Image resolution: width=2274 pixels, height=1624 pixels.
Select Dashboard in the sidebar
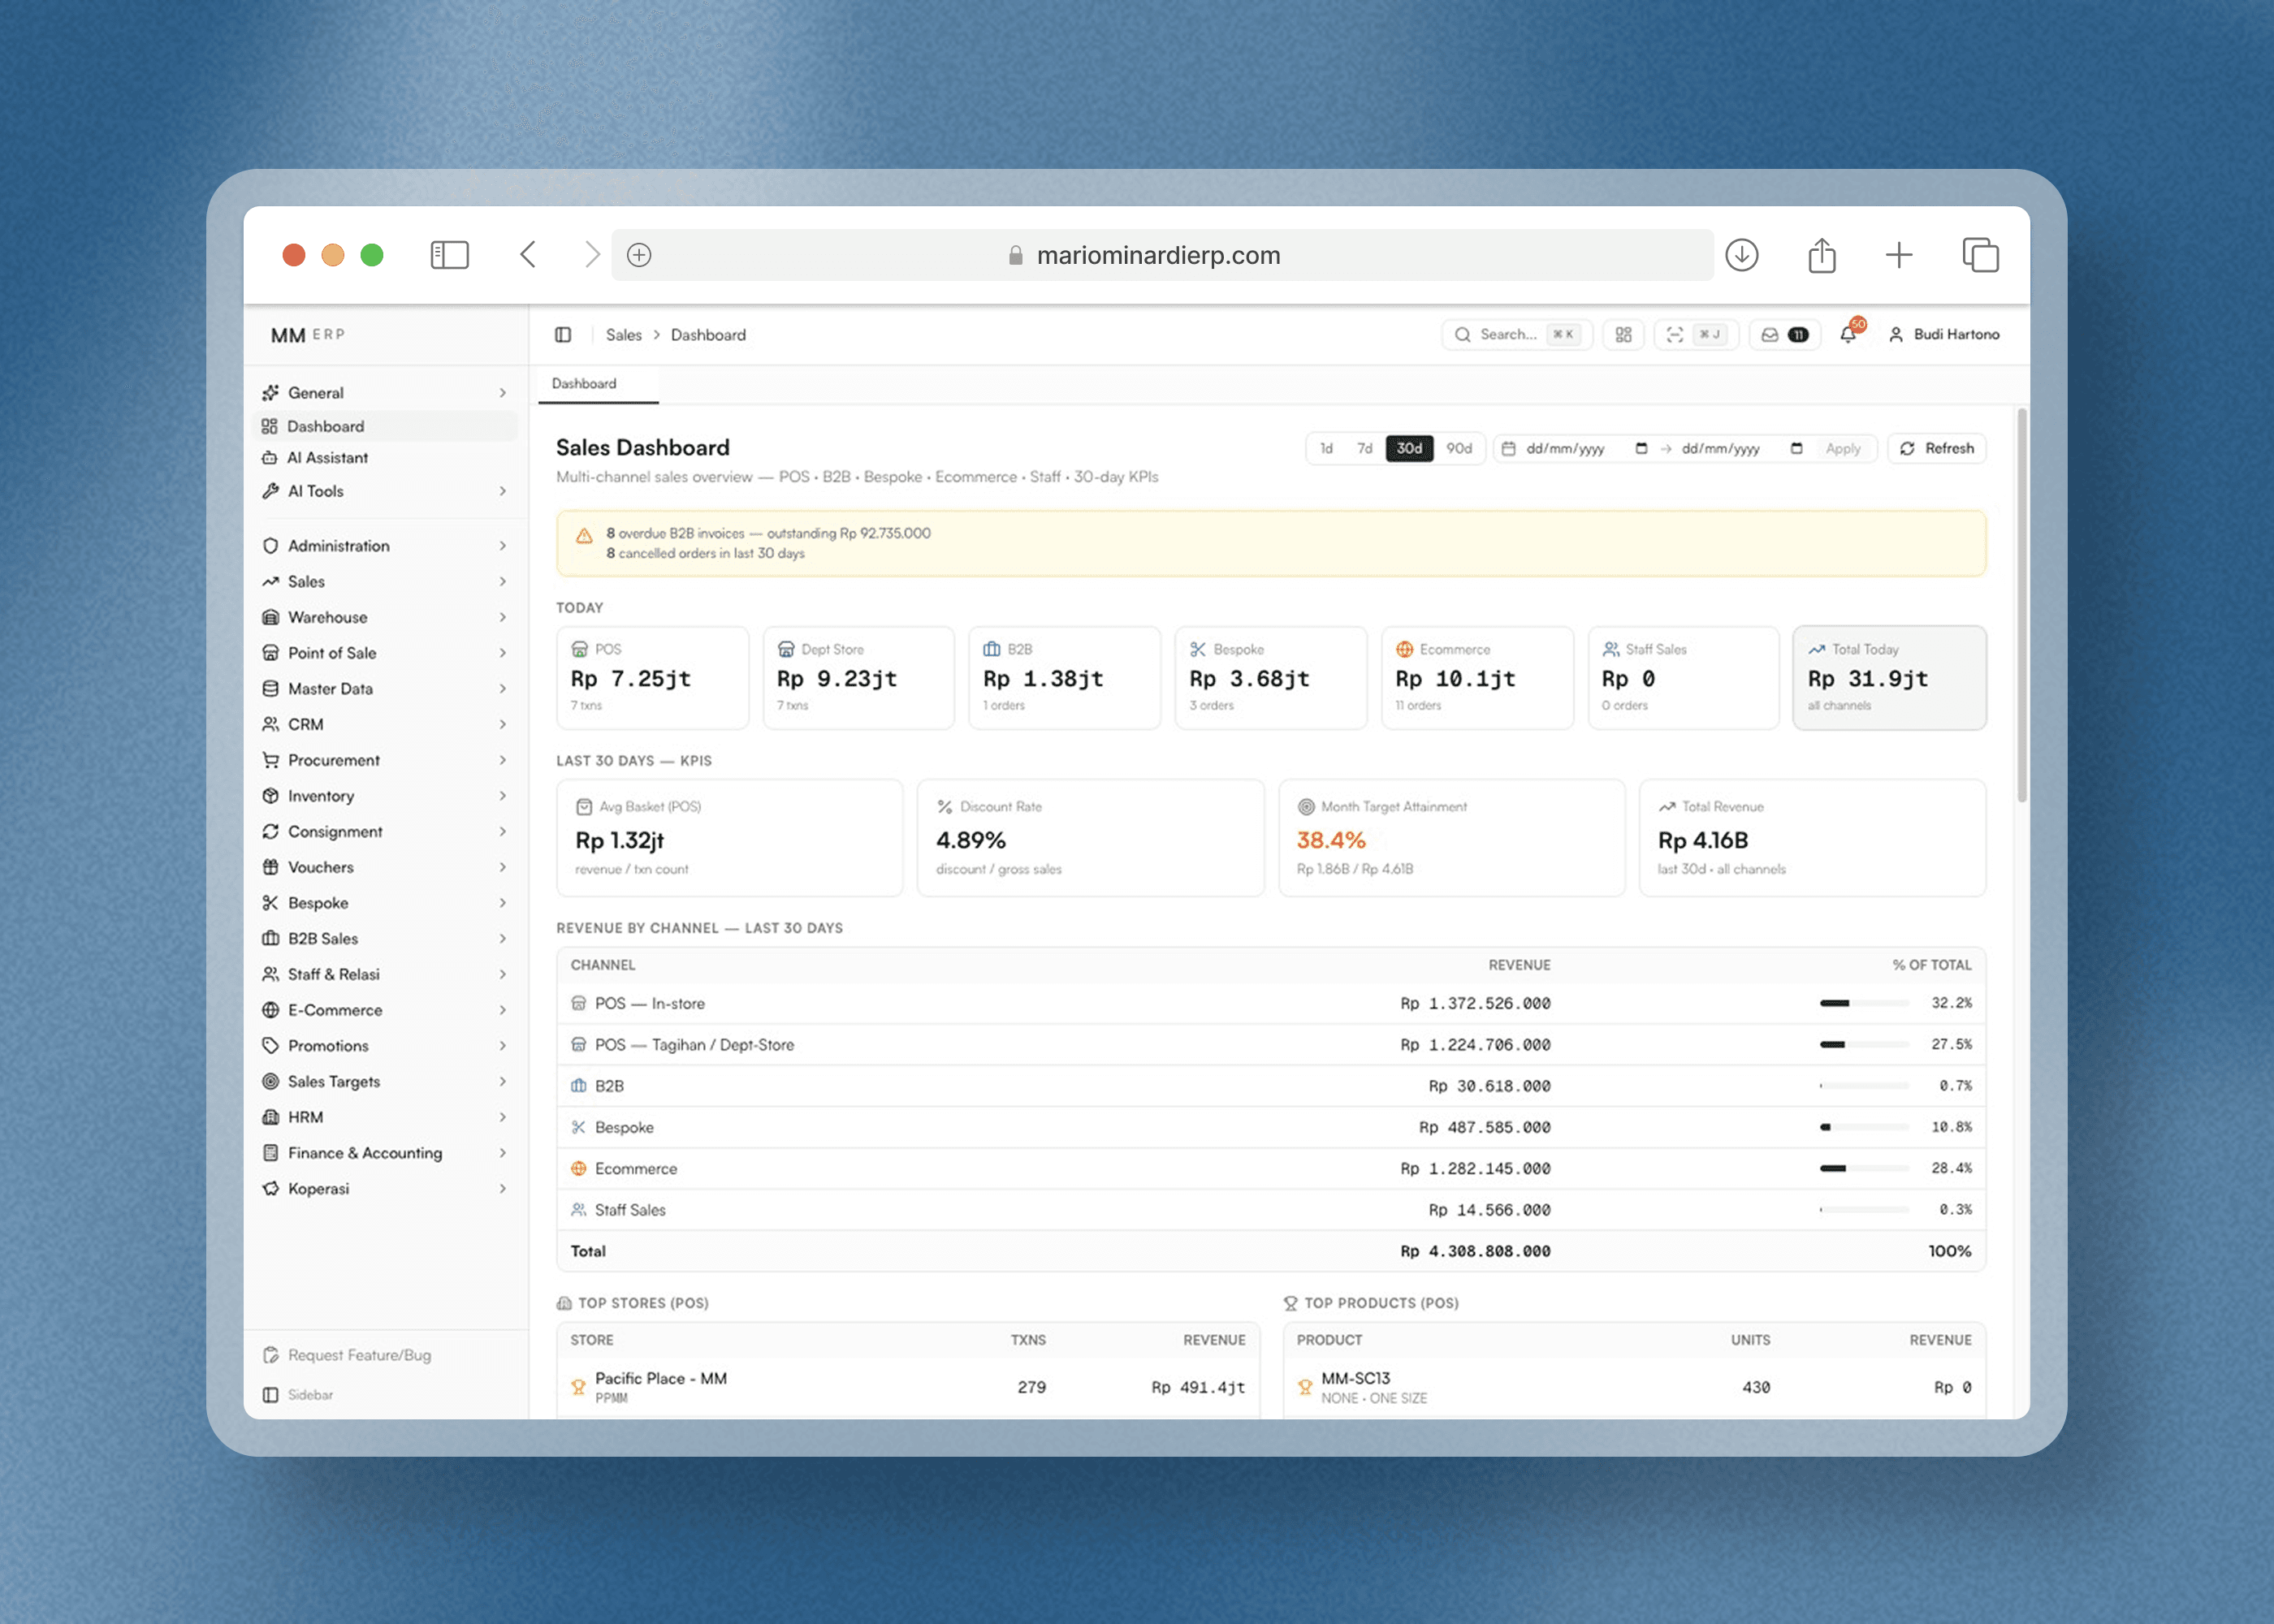click(386, 426)
